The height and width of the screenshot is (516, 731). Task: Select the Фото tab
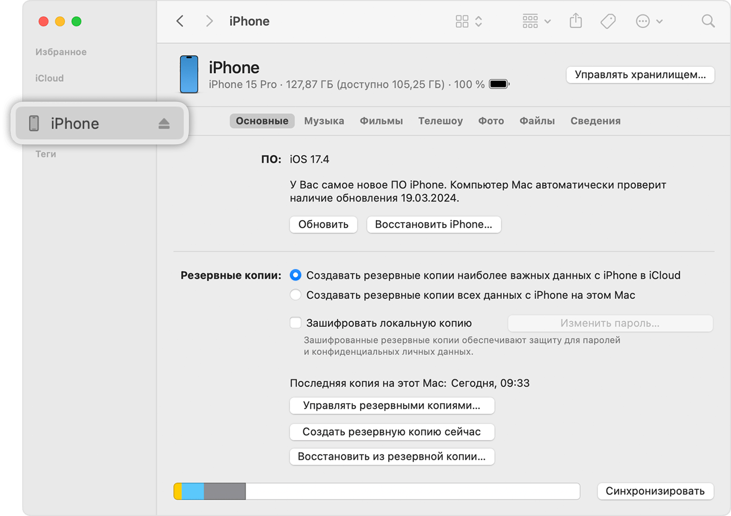point(491,121)
